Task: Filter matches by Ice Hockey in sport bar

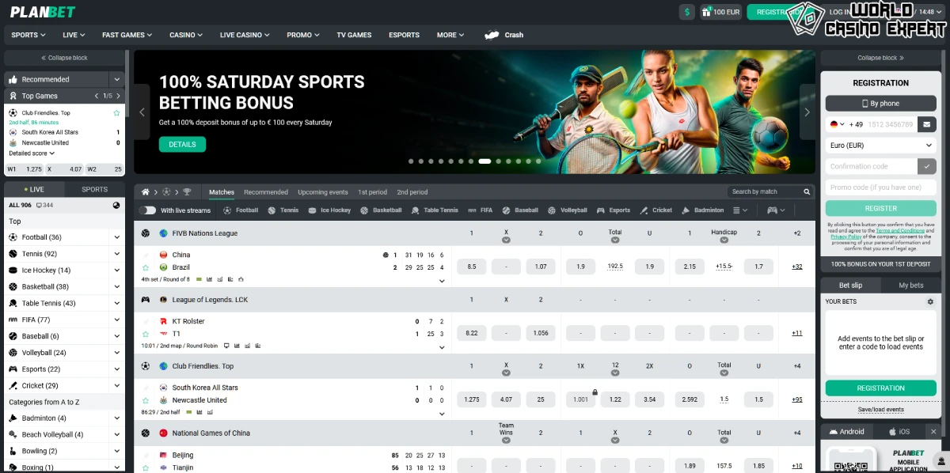Action: point(329,210)
